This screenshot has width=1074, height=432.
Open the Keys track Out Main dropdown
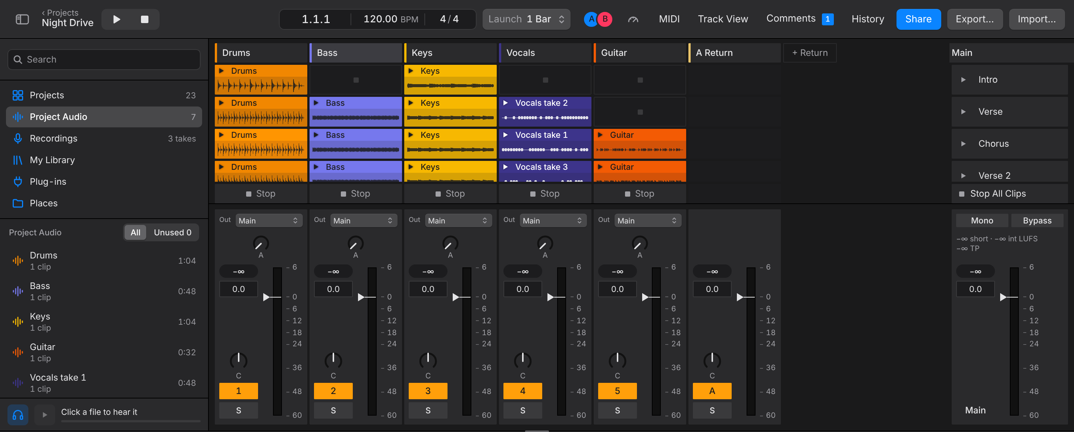point(458,220)
